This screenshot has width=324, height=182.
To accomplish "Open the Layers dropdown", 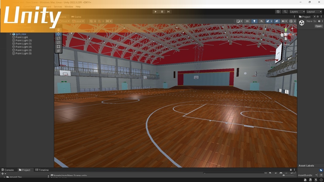I will 297,12.
